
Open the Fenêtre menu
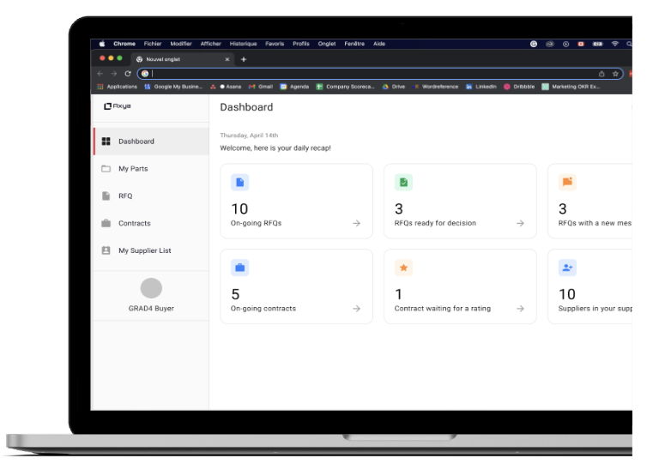[354, 44]
